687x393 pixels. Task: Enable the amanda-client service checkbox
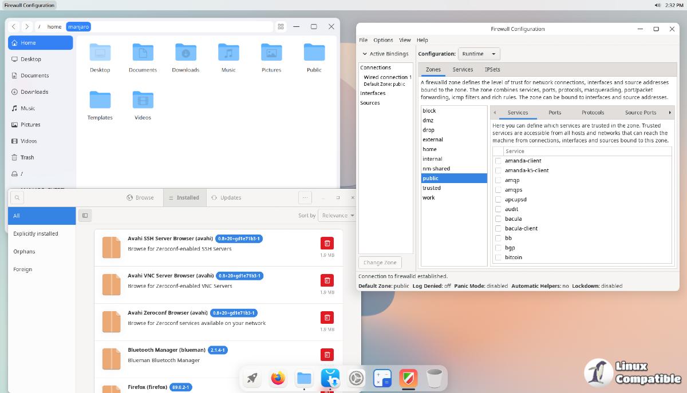[x=498, y=161]
